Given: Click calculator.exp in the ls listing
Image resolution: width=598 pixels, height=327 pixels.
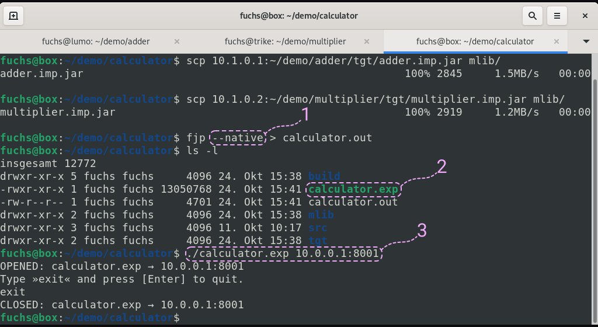Looking at the screenshot, I should [x=353, y=189].
